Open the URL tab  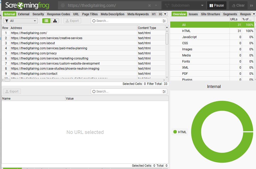click(x=76, y=14)
